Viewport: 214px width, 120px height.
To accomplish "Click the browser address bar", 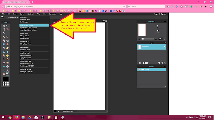I will click(68, 7).
